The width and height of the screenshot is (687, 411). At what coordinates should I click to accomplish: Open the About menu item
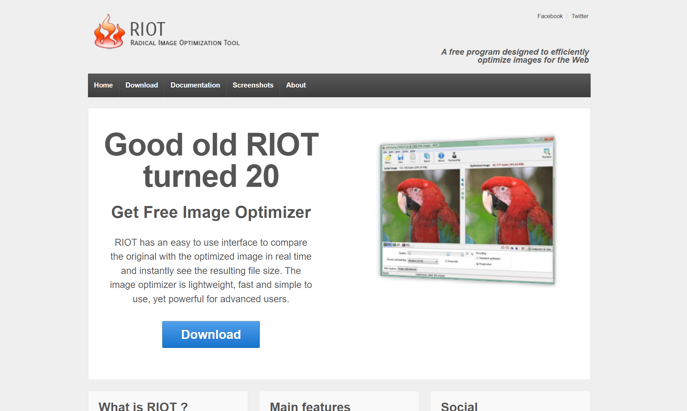click(x=296, y=85)
